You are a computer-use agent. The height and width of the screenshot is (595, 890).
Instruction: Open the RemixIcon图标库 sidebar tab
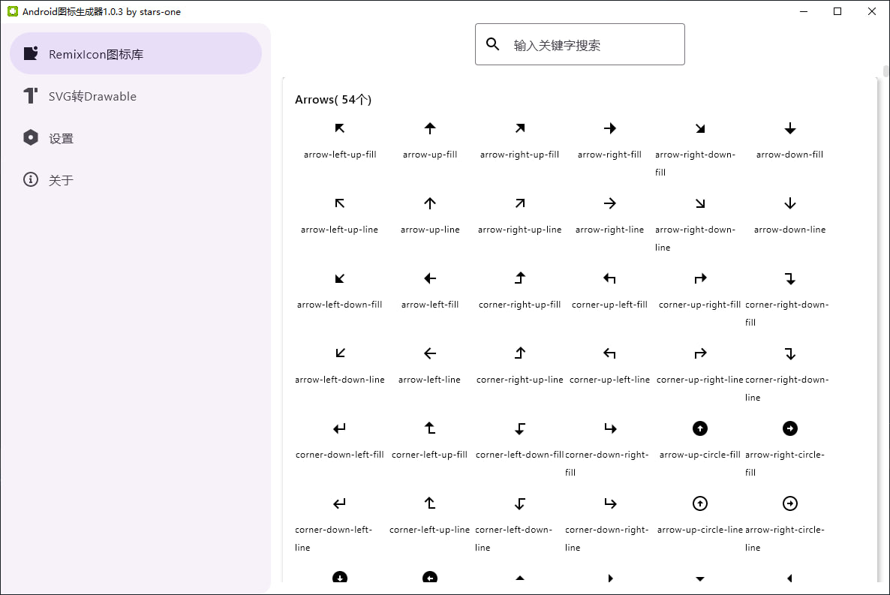[x=136, y=54]
